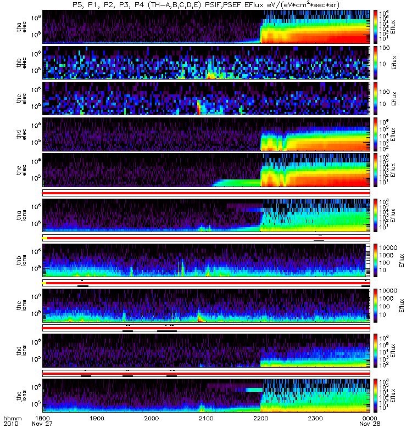This screenshot has height=439, width=412.
Task: Click the '100' tick on thc elec color bar
Action: (x=384, y=92)
